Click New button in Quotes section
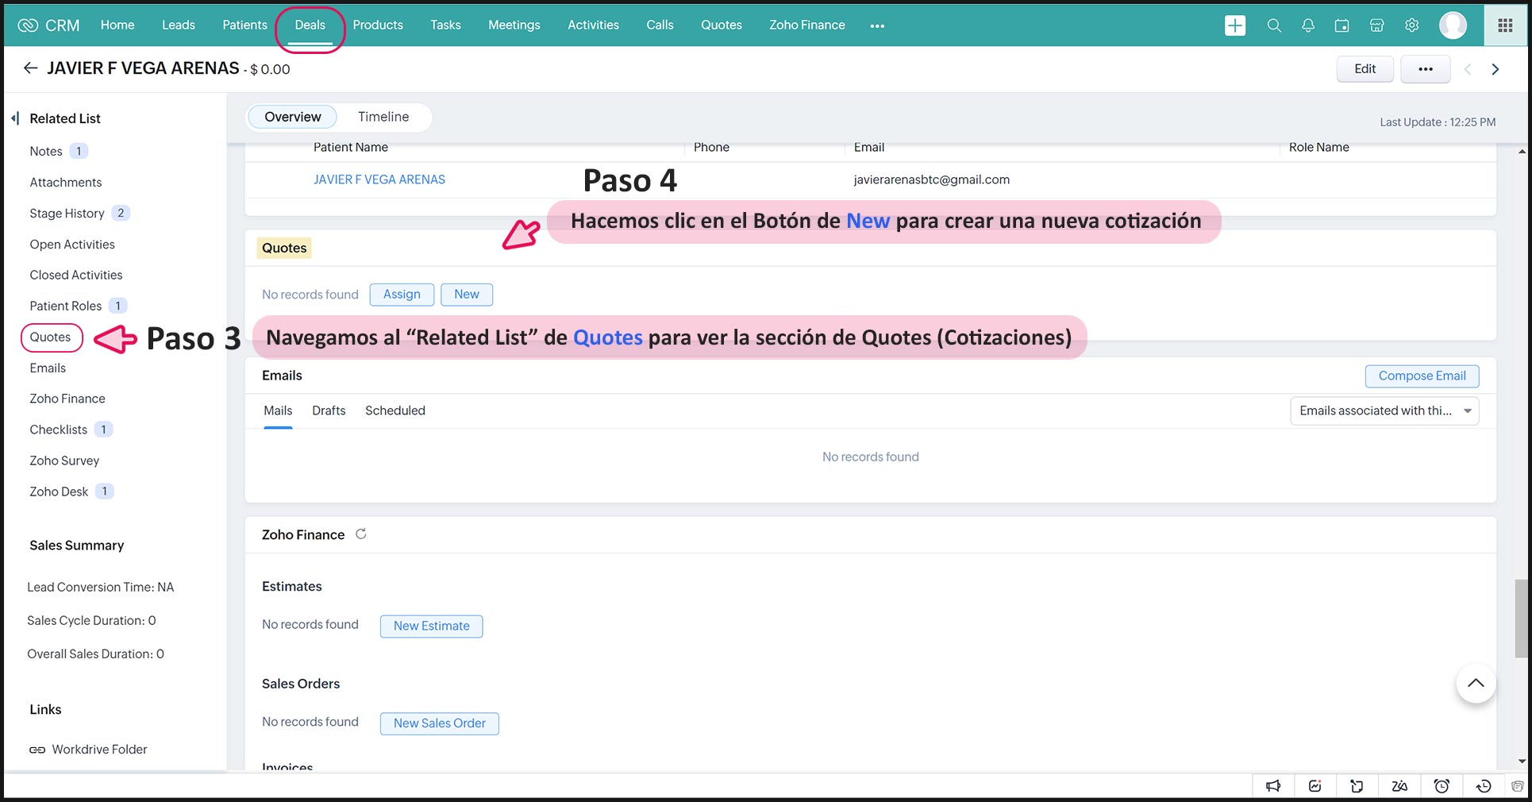 point(467,295)
